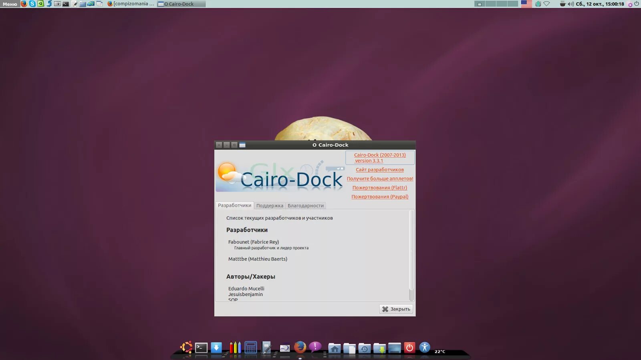Viewport: 641px width, 360px height.
Task: Open the Home folder in the dock
Action: 335,348
